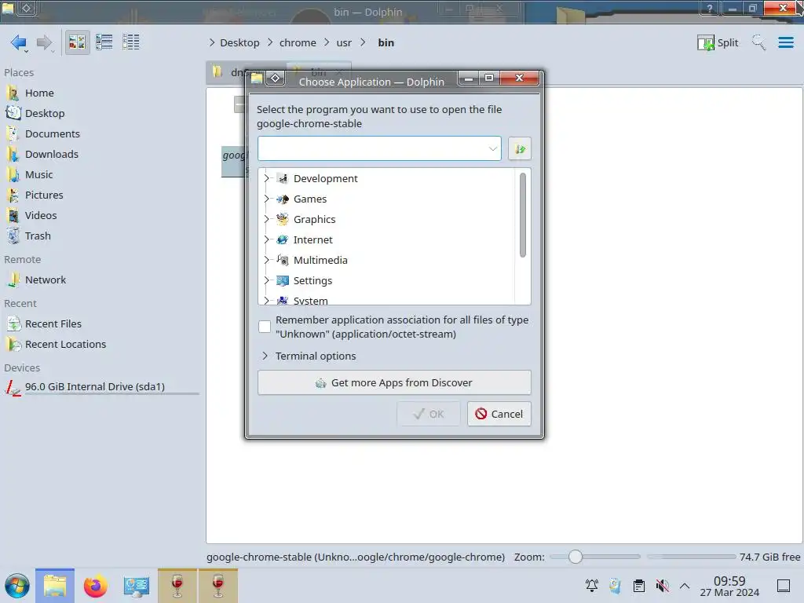
Task: Open the Start menu on taskbar
Action: point(17,586)
